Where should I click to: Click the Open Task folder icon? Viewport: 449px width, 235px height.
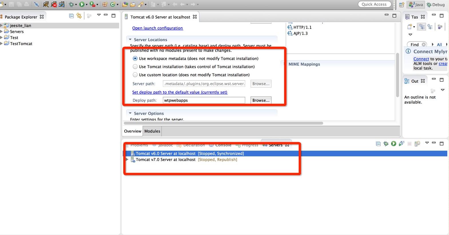click(133, 5)
